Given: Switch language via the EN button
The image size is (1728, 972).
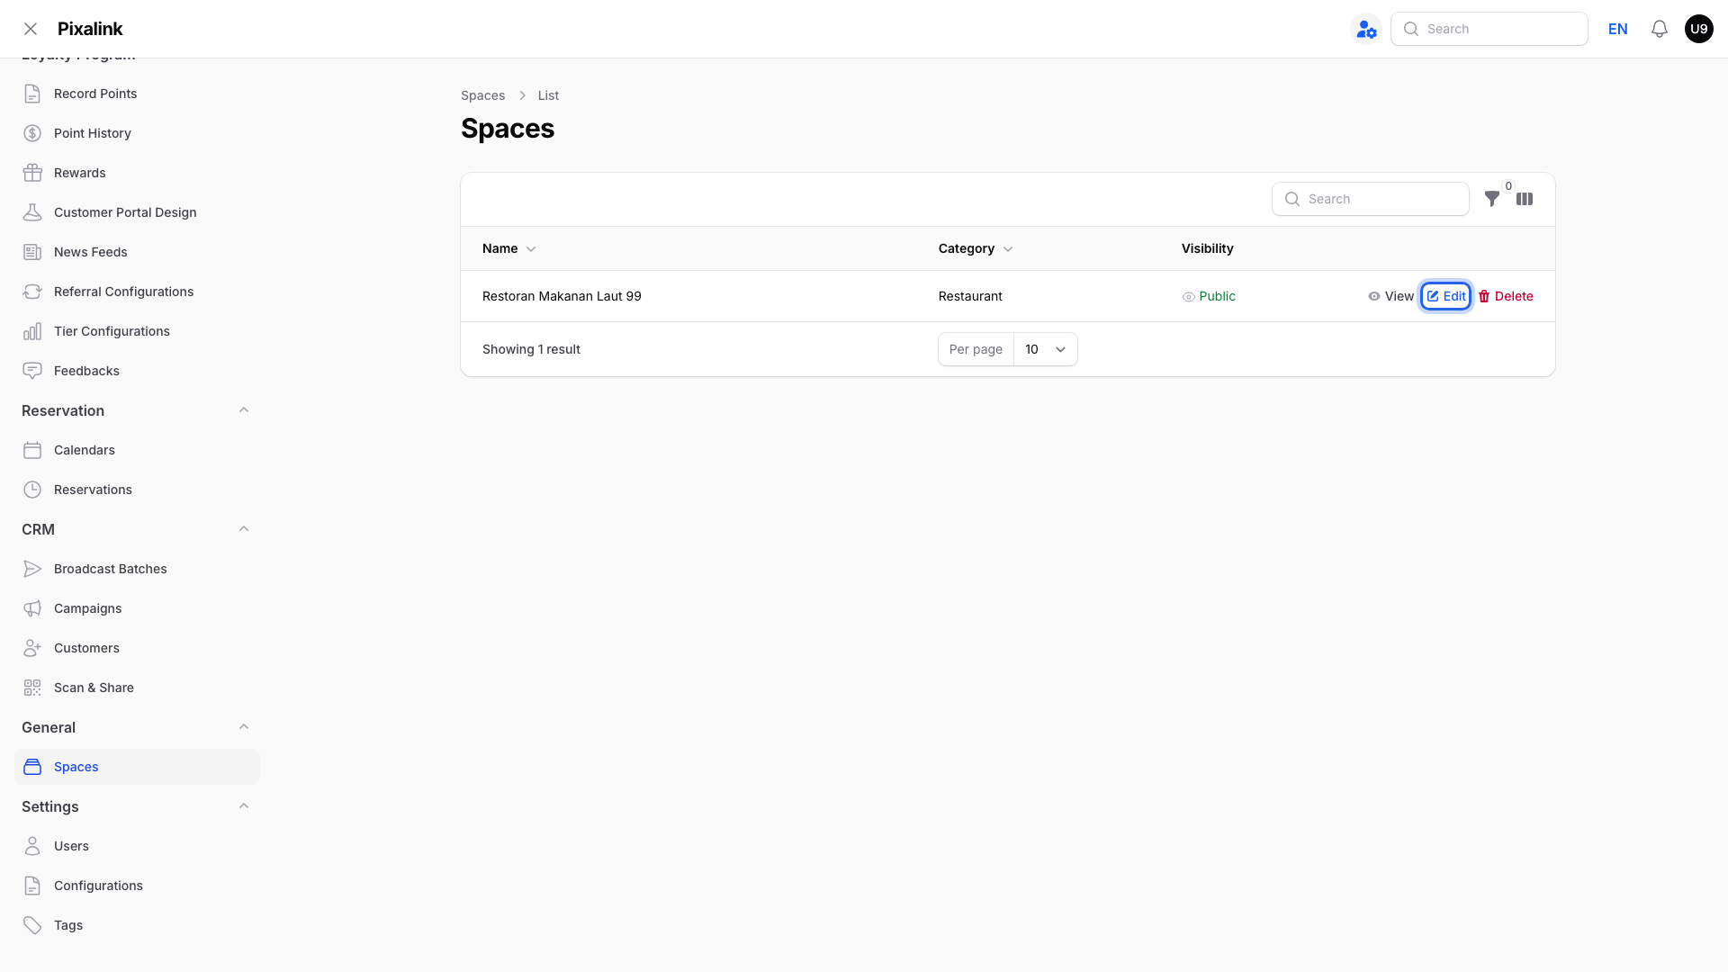Looking at the screenshot, I should click(x=1618, y=29).
